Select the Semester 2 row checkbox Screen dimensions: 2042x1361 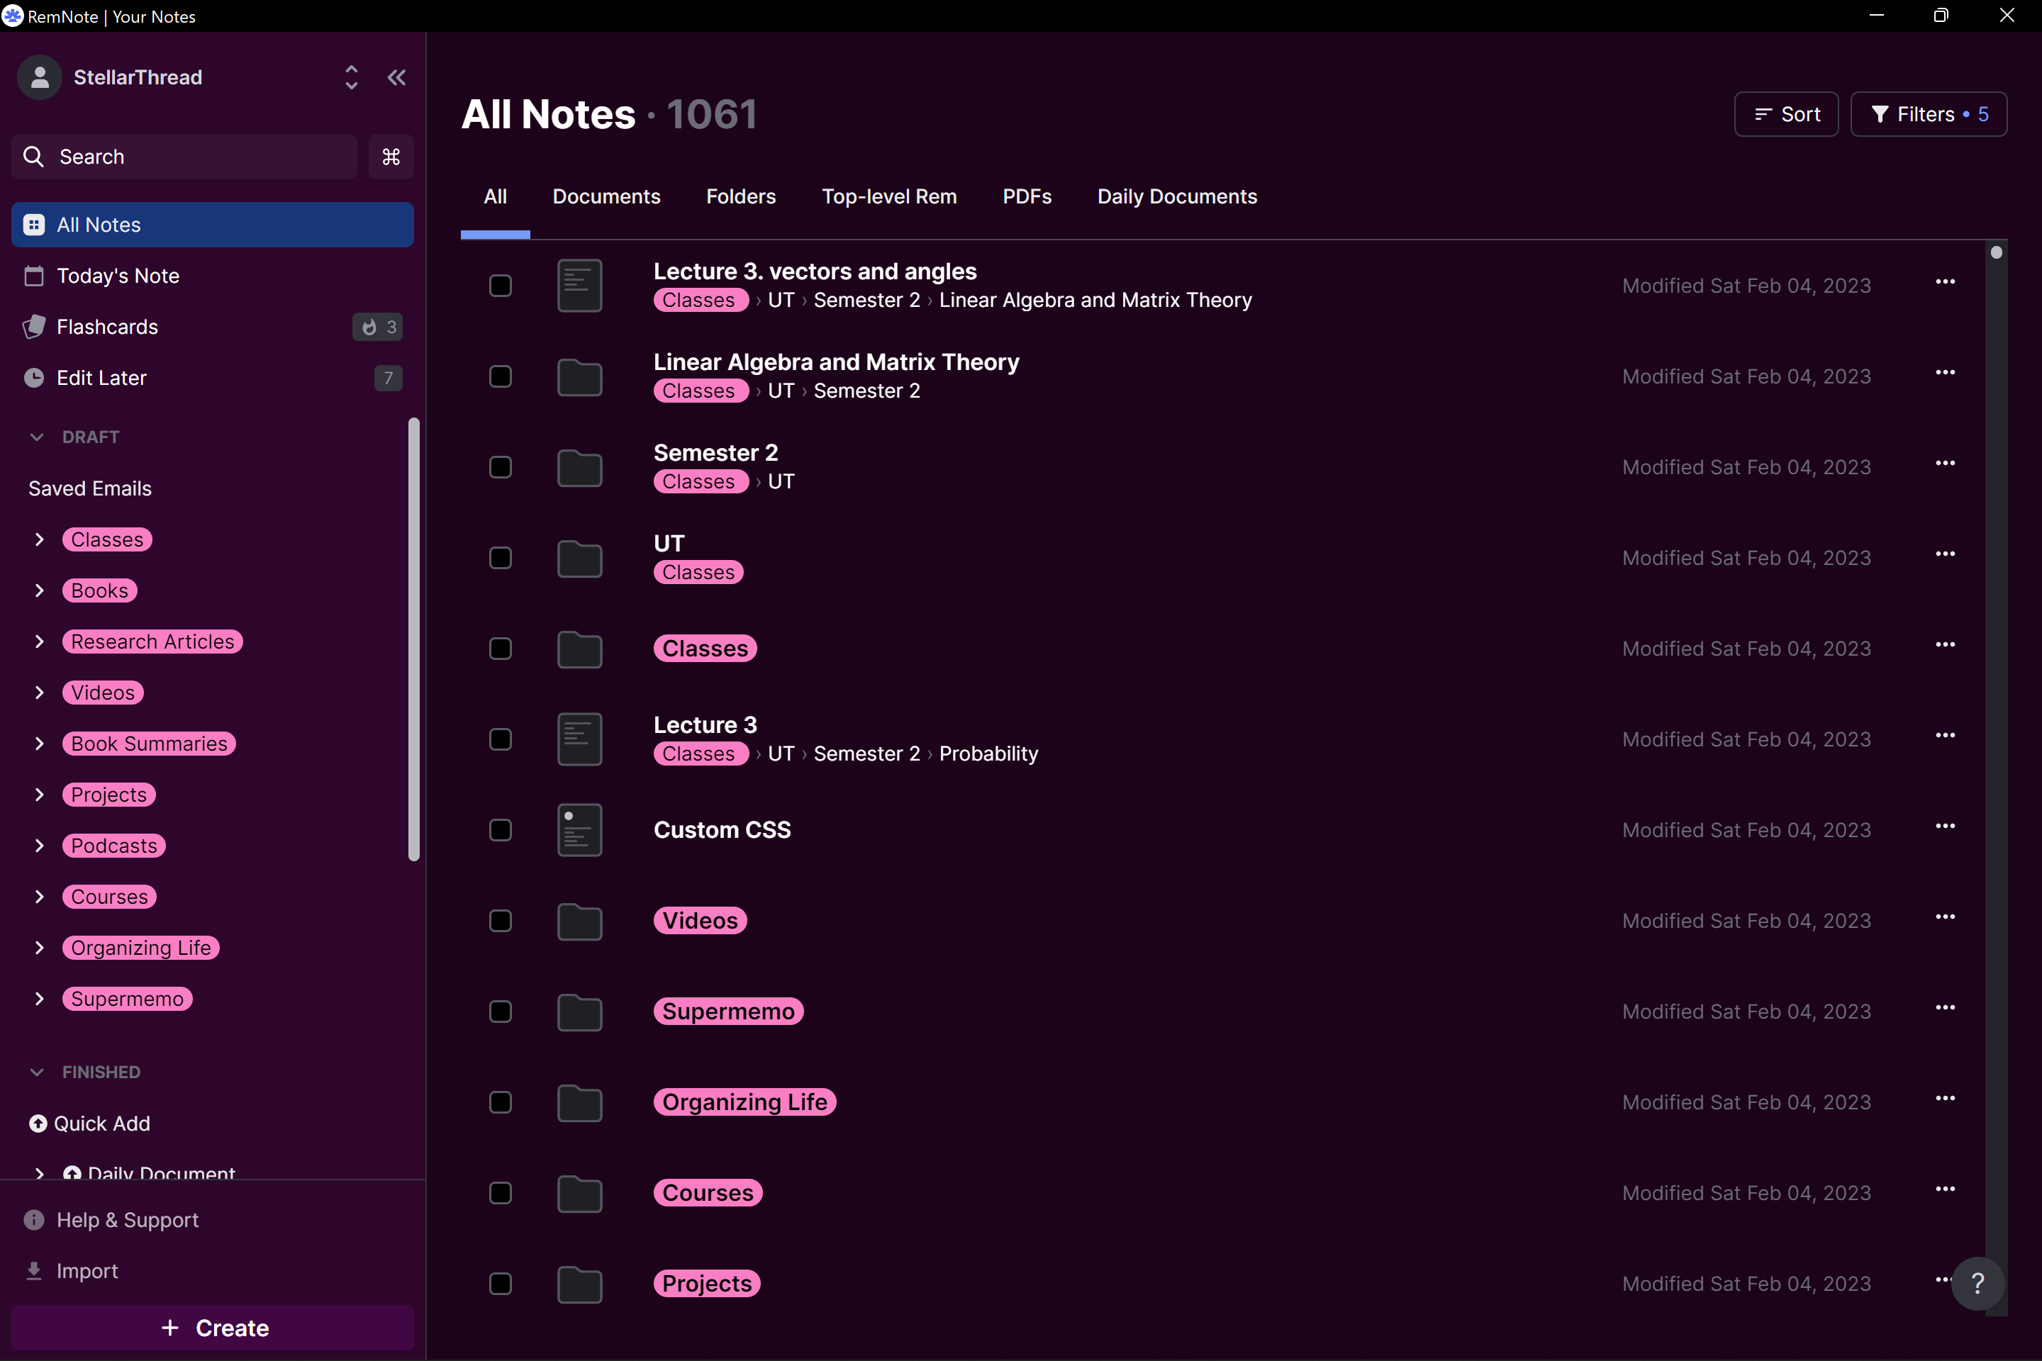[x=501, y=468]
